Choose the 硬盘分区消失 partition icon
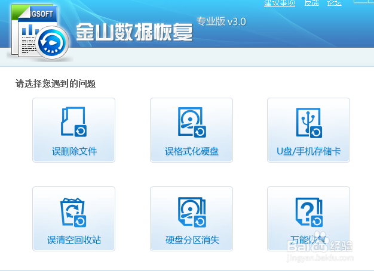 click(x=192, y=212)
